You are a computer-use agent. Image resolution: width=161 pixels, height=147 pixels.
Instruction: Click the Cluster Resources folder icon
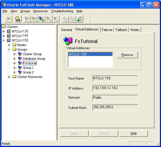[14, 76]
